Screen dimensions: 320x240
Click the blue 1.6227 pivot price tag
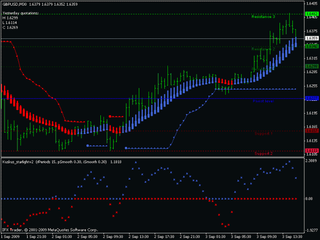tap(312, 98)
